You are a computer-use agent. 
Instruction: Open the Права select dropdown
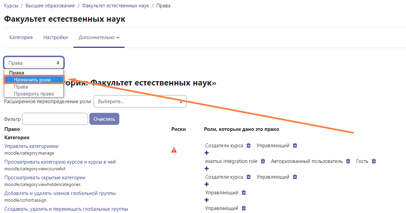(x=34, y=63)
